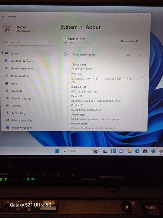Click System in the breadcrumb heading
The height and width of the screenshot is (218, 163).
point(69,27)
